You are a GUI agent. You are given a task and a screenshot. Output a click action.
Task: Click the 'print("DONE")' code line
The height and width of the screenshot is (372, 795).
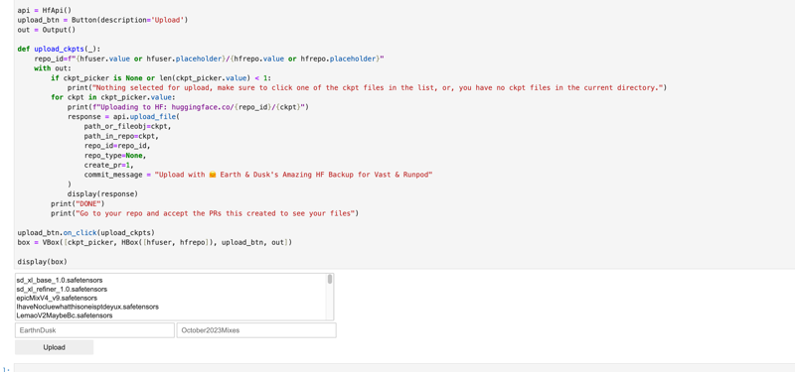point(78,203)
